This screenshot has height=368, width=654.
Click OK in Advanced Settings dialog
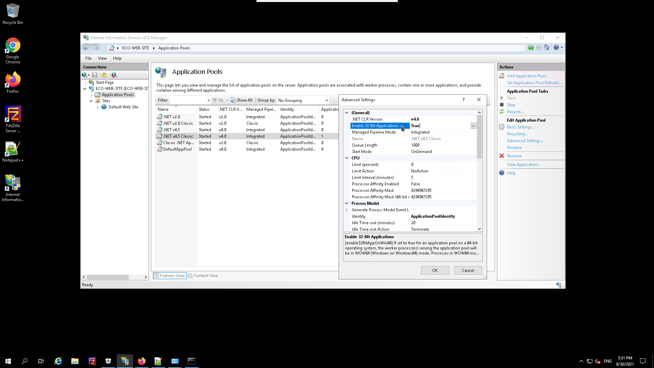(x=435, y=270)
